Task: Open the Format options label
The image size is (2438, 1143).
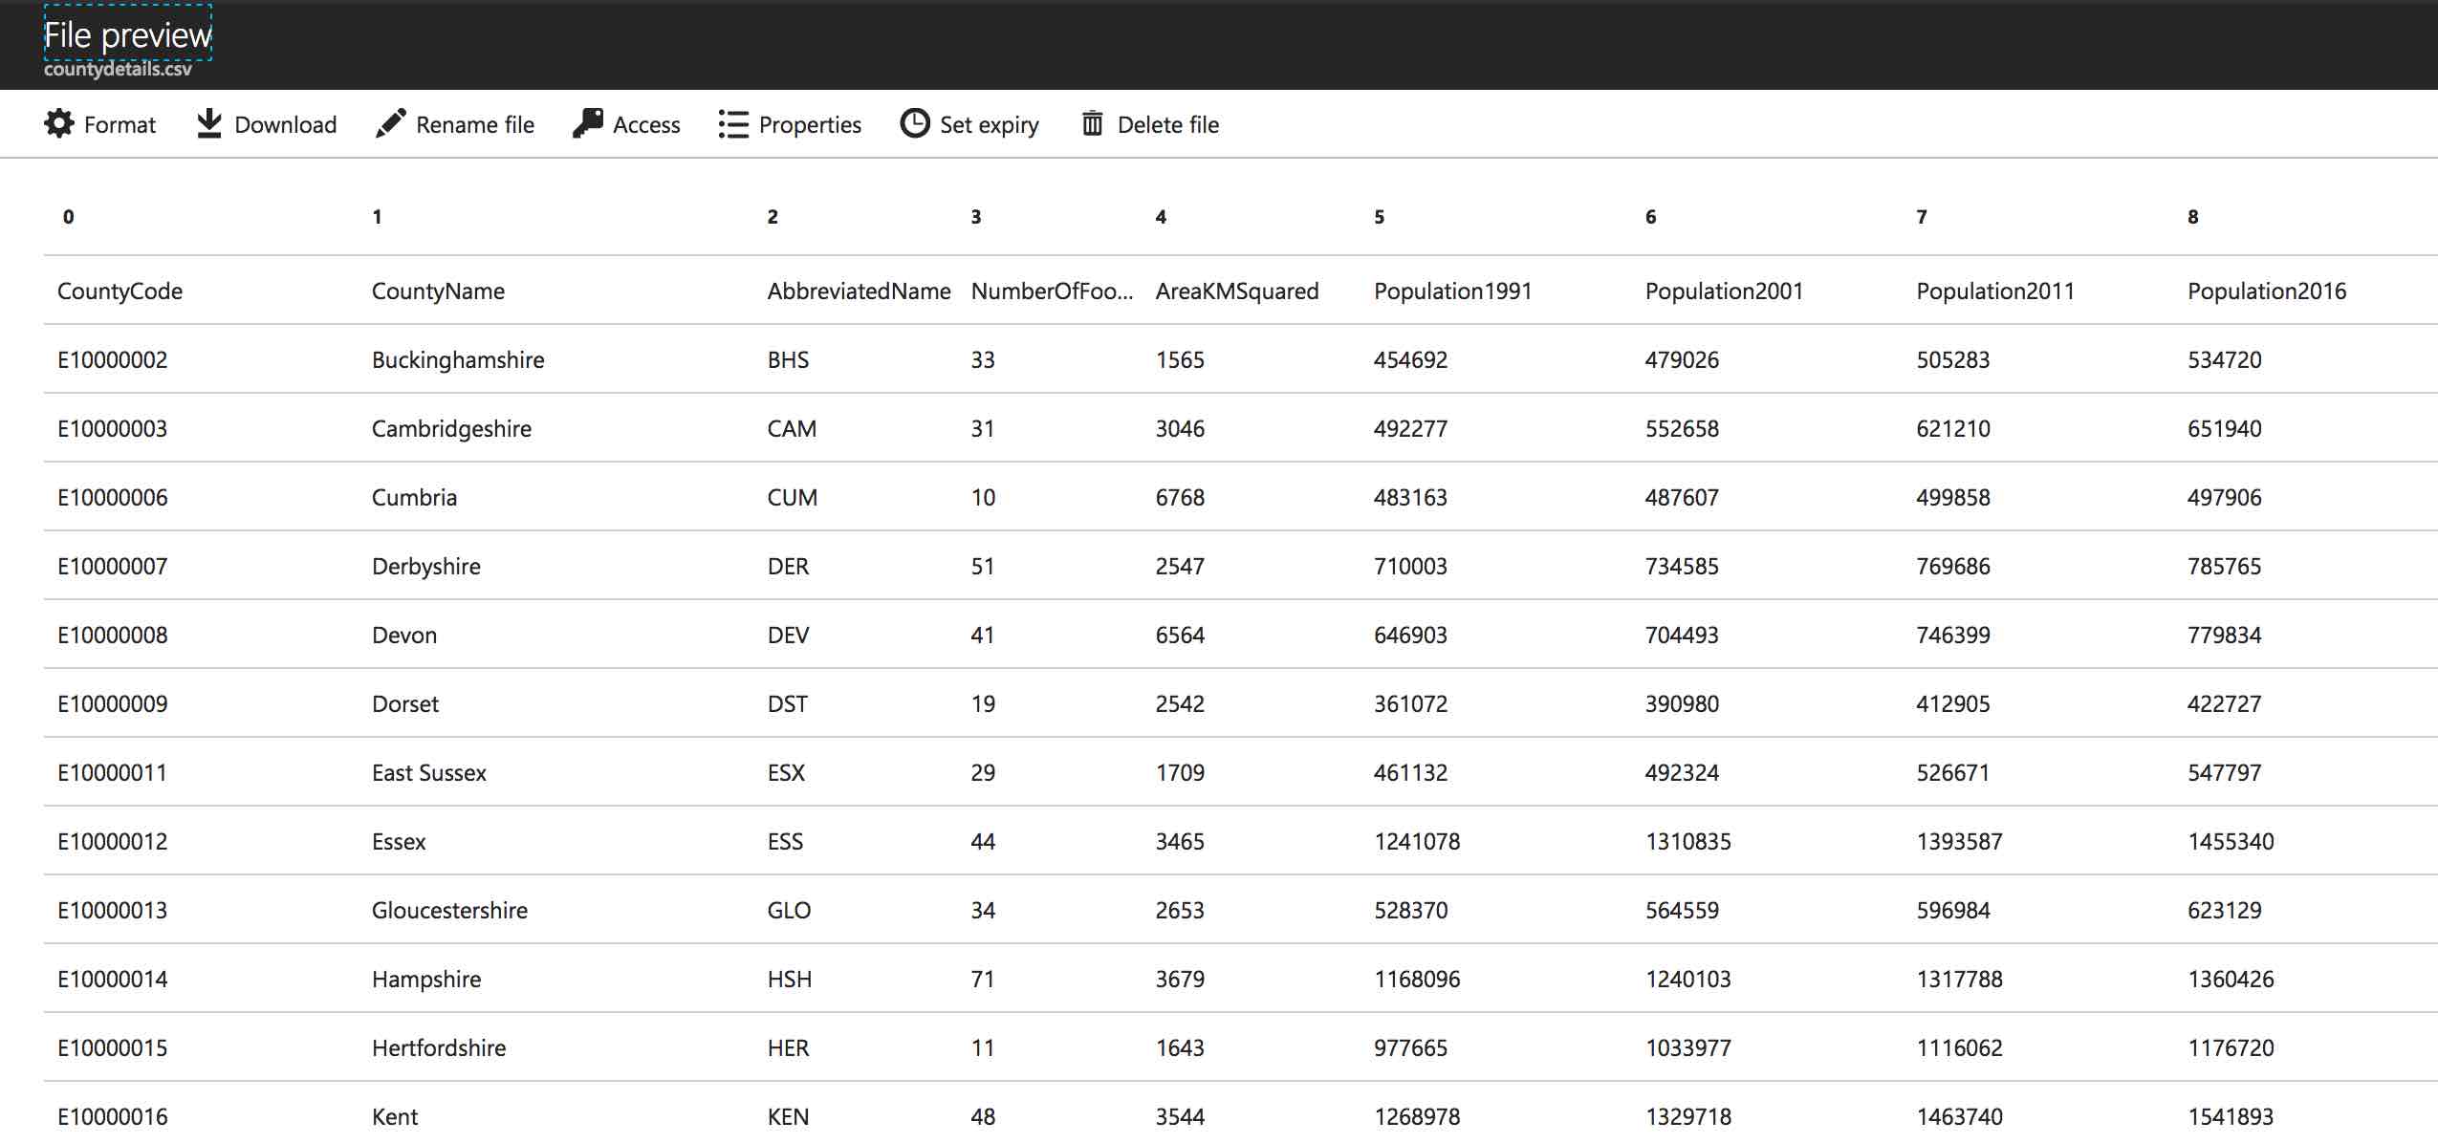Action: pos(120,125)
